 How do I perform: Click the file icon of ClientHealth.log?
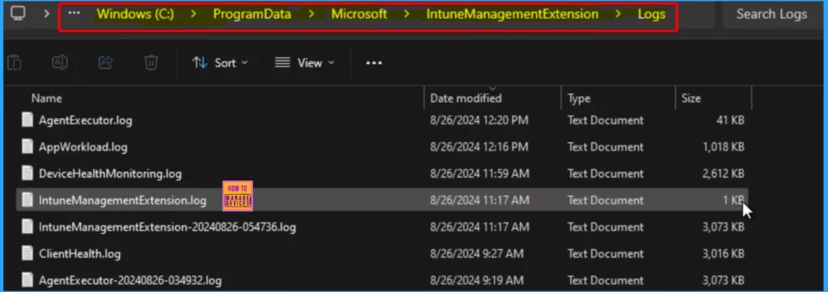(x=27, y=253)
